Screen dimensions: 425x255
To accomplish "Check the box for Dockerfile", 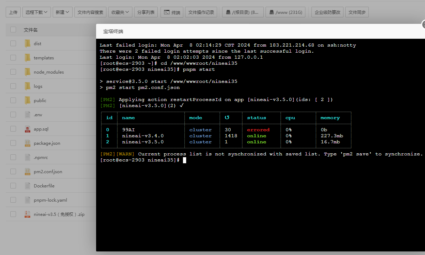I will (13, 185).
